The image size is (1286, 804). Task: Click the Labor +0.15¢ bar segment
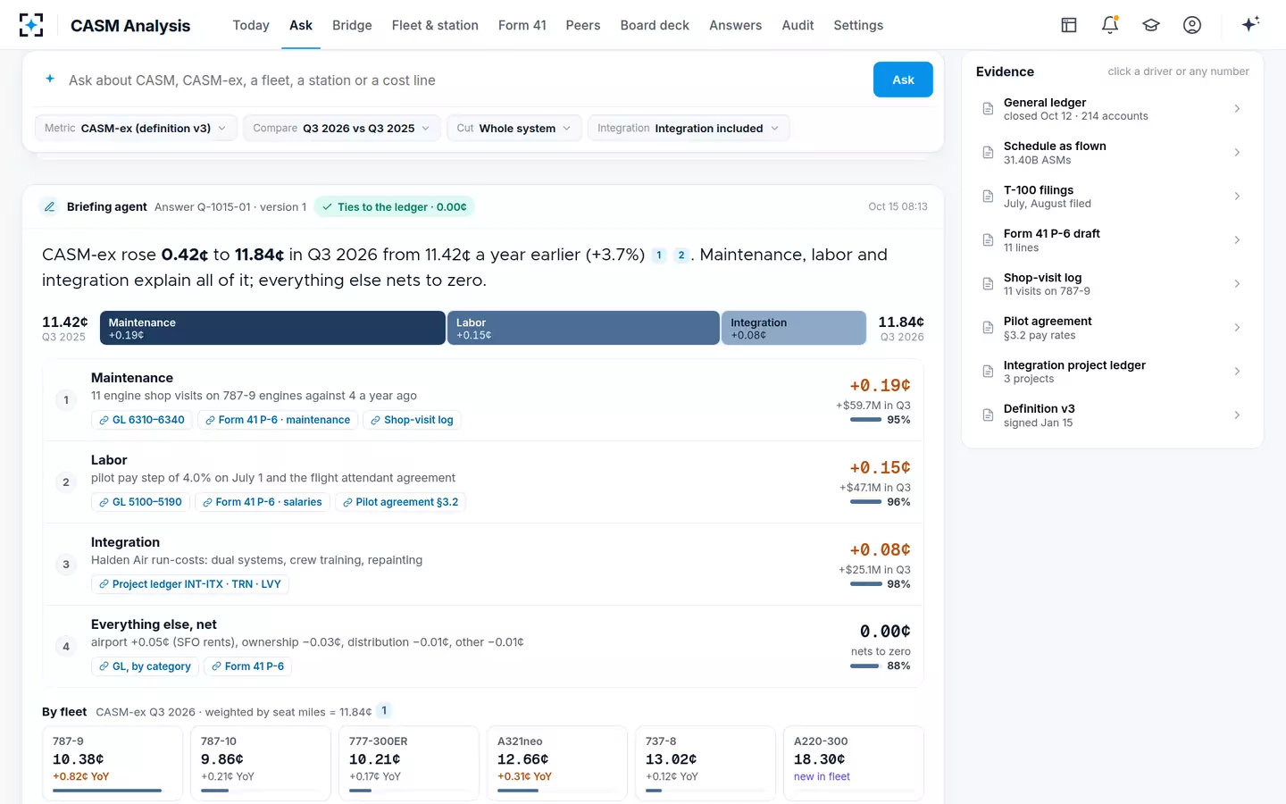(583, 328)
